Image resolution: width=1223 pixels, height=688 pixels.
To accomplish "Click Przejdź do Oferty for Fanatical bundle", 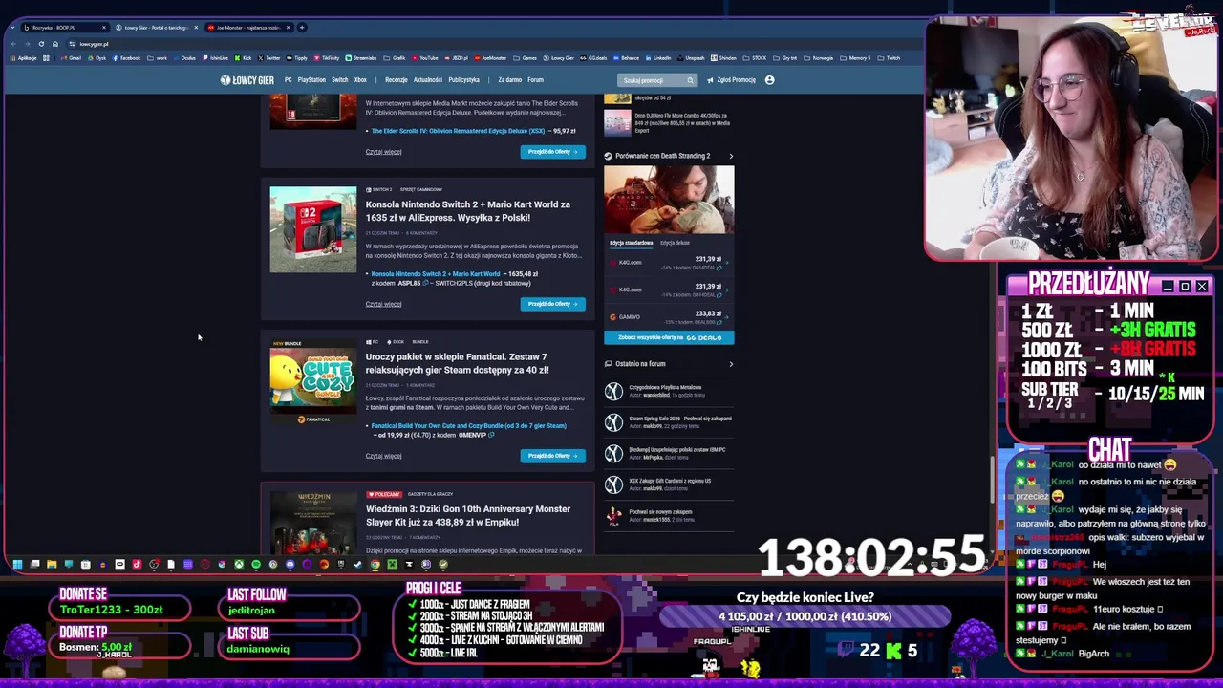I will [552, 456].
